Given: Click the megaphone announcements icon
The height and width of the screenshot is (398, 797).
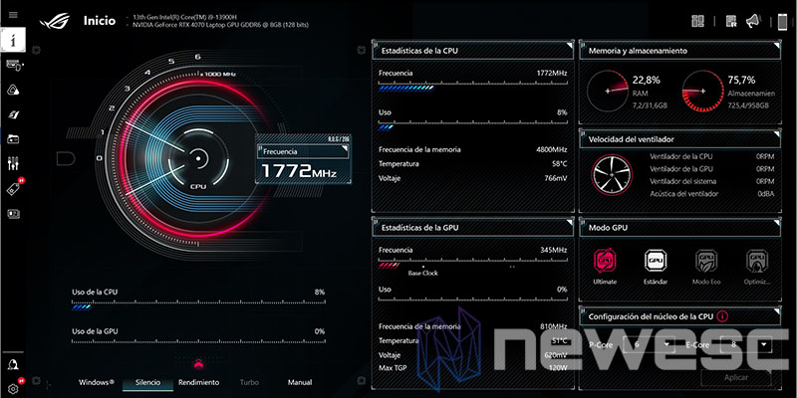Looking at the screenshot, I should point(753,21).
